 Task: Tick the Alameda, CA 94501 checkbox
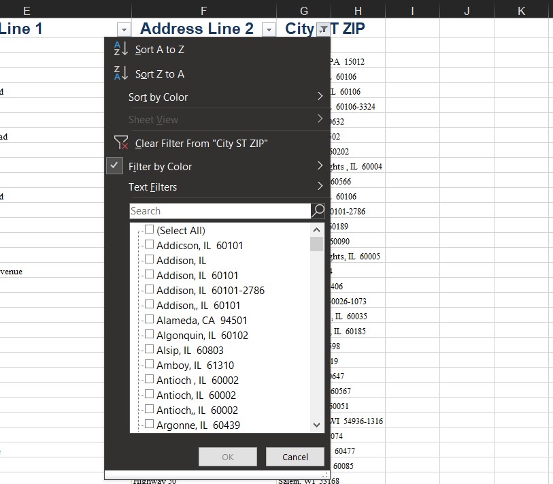tap(150, 320)
